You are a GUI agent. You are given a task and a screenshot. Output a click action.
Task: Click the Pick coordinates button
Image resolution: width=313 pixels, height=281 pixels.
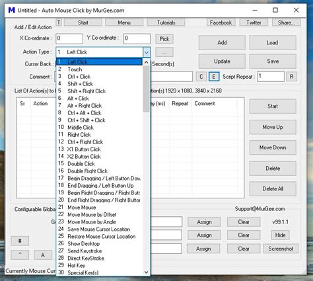tap(164, 39)
